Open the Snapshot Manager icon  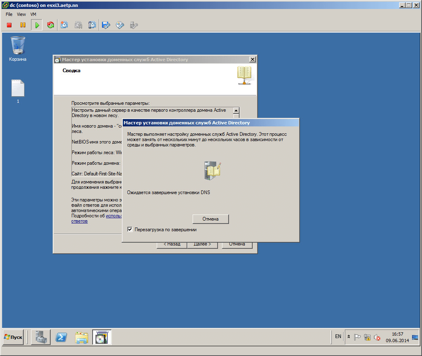(92, 25)
